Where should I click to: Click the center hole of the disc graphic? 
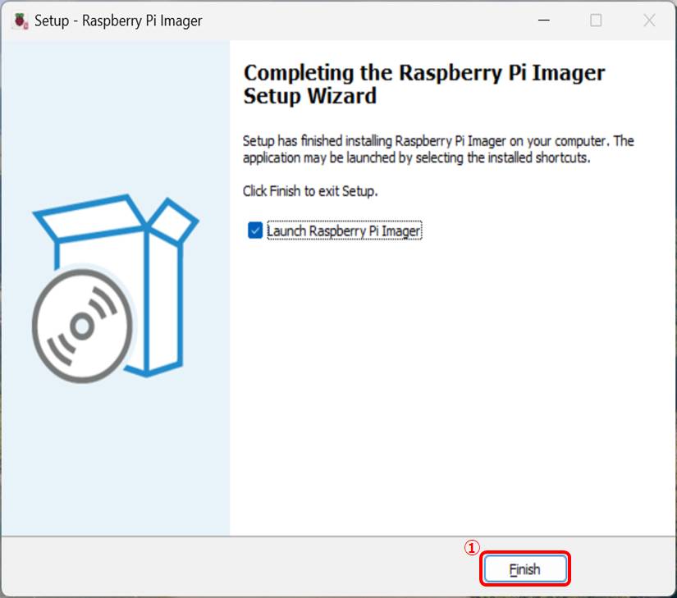click(81, 326)
